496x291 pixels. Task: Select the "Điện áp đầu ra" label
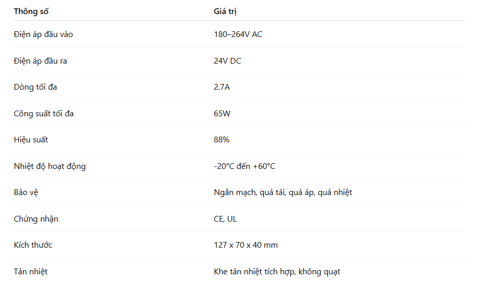pos(40,61)
